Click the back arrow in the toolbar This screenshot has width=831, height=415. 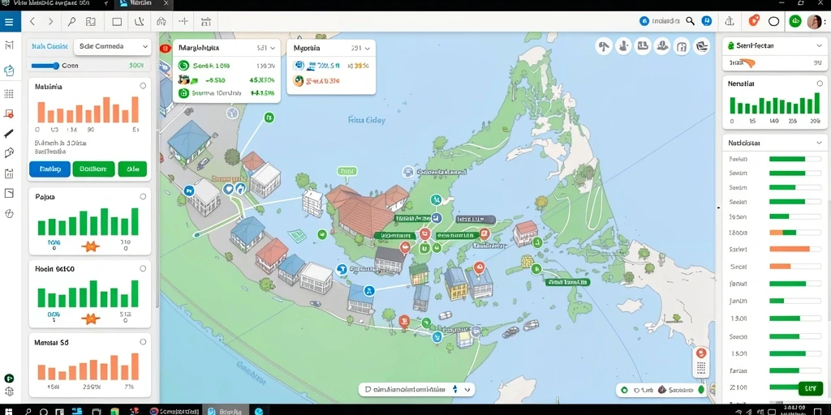coord(32,22)
